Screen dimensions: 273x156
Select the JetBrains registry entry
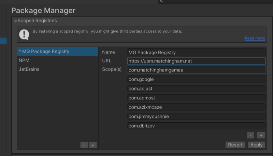pos(58,69)
